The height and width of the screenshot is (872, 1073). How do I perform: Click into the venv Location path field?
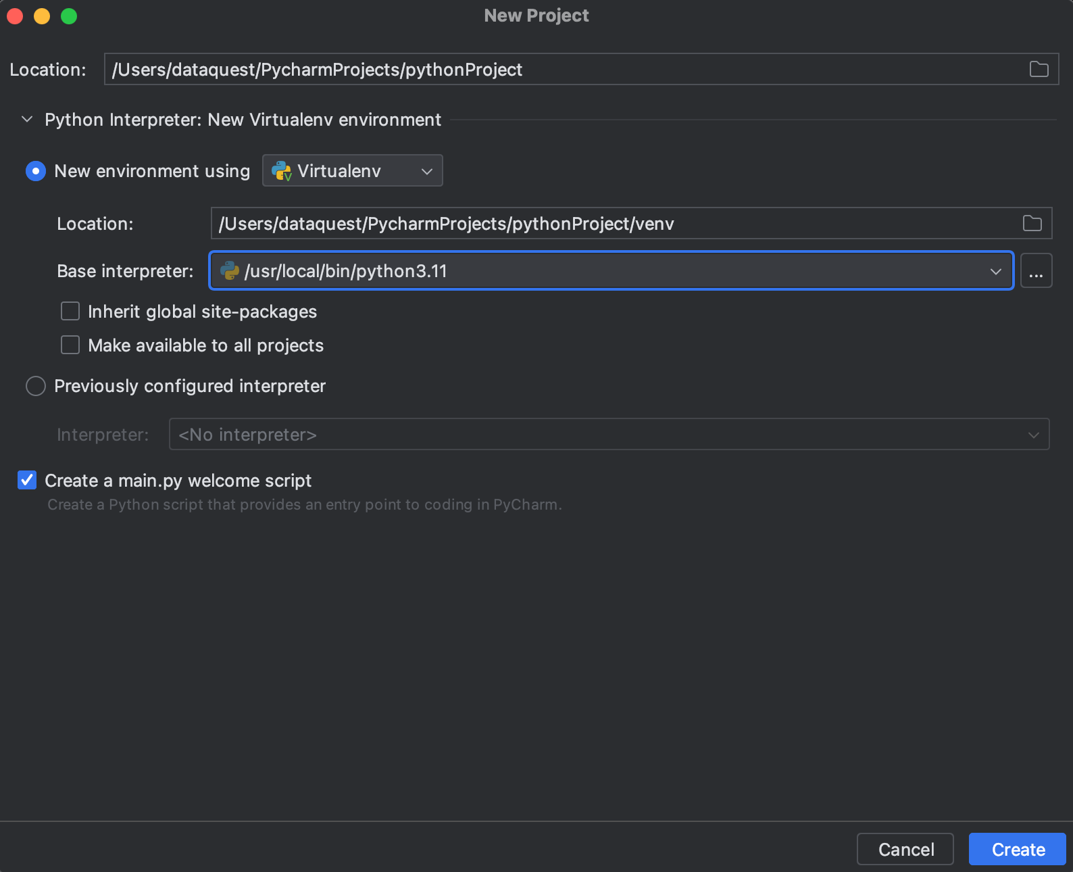608,223
